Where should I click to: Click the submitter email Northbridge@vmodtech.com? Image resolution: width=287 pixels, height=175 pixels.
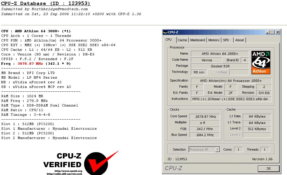[x=60, y=9]
